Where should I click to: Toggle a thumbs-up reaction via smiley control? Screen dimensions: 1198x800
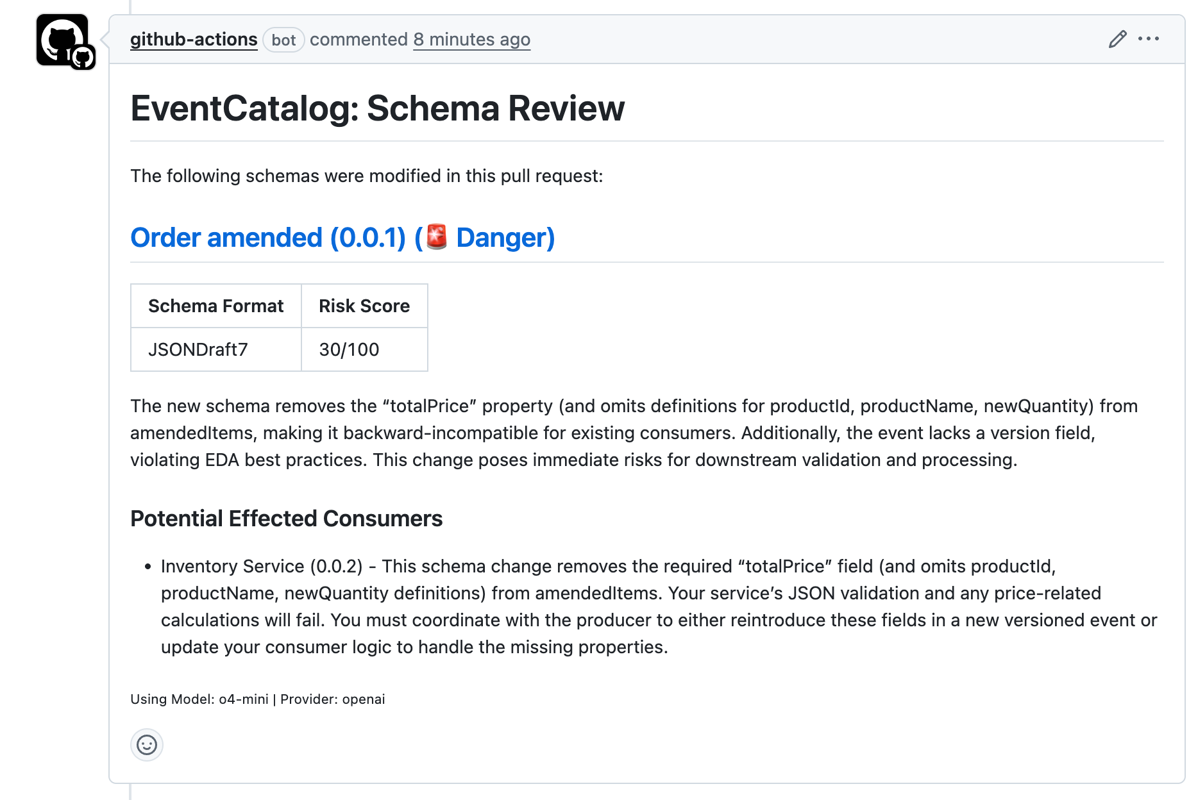(147, 745)
